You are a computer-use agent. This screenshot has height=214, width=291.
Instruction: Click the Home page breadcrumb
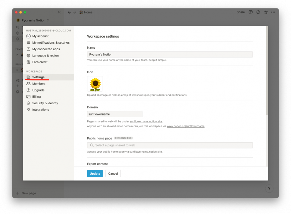(x=86, y=12)
